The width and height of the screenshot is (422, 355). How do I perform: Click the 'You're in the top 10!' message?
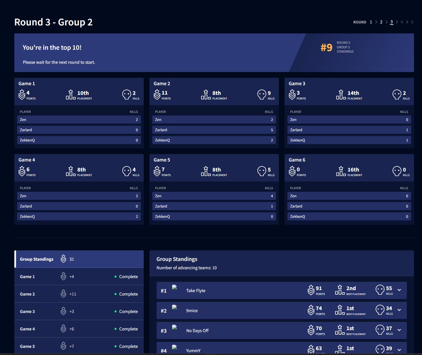(52, 47)
